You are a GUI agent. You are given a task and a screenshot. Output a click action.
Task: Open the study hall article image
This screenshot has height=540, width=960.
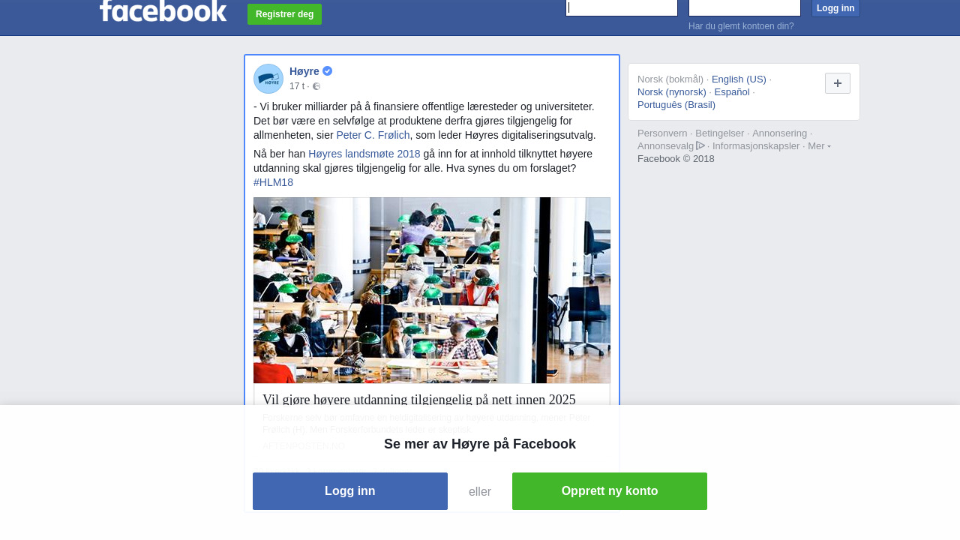pos(432,290)
